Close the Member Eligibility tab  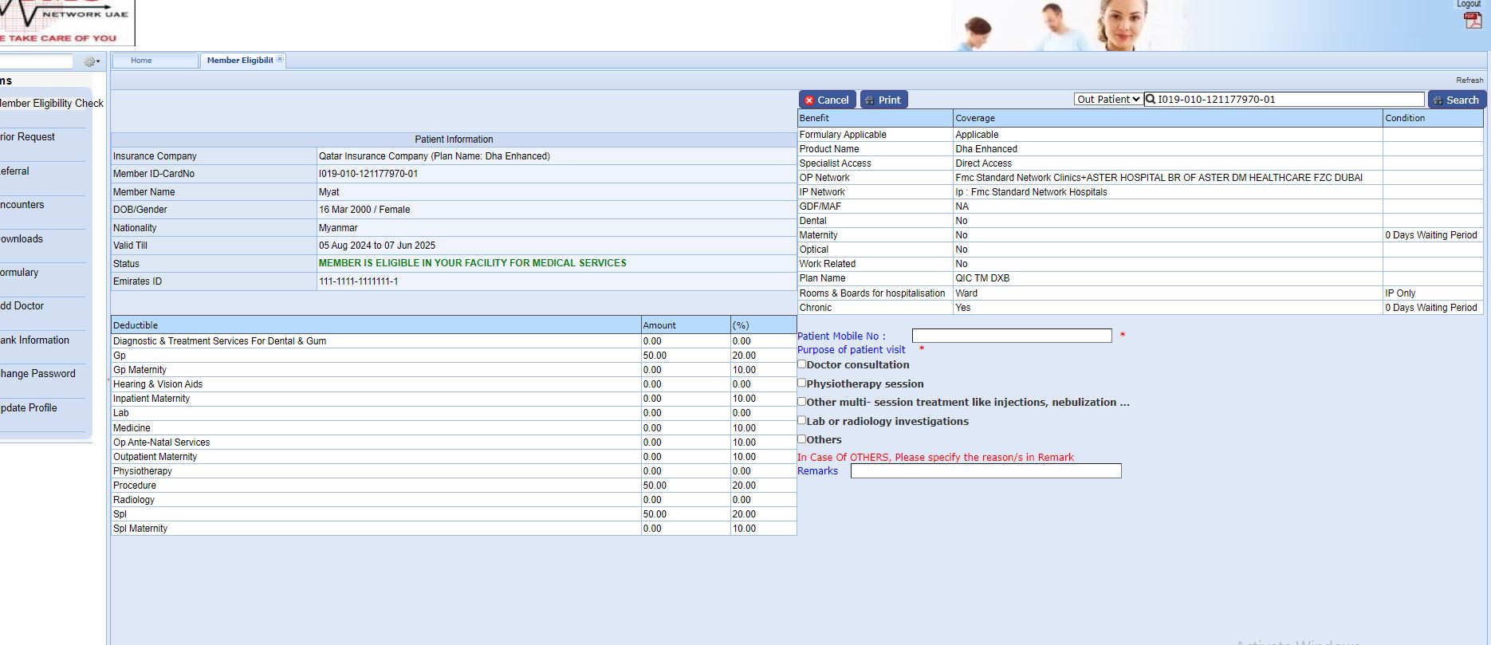[x=280, y=60]
